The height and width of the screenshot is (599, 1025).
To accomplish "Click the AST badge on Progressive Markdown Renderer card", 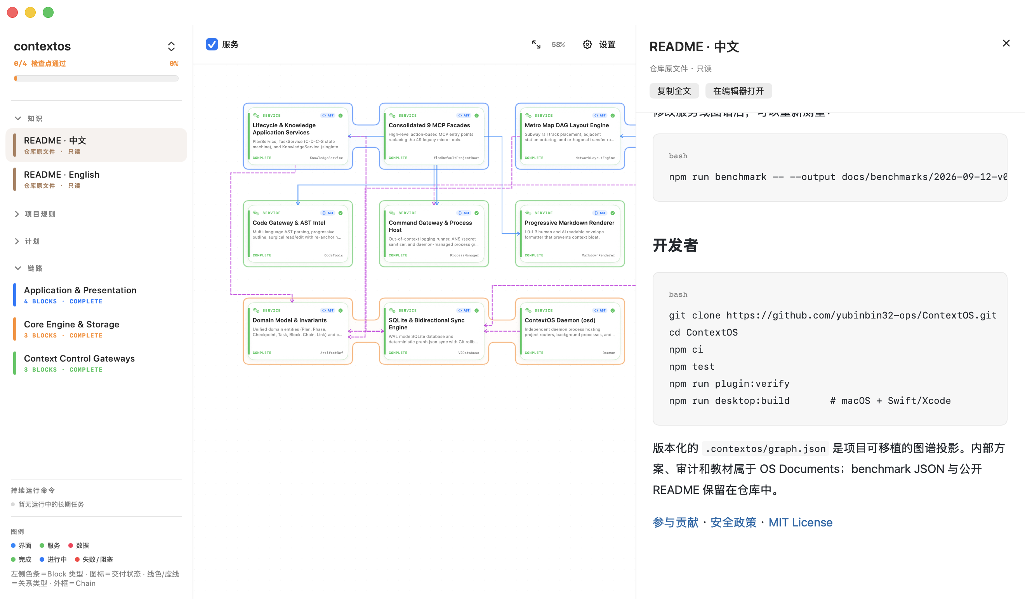I will click(600, 213).
